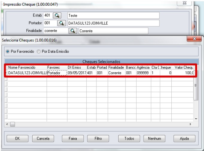Select all cheques with Todos
Viewport: 204px width, 151px height.
coord(129,138)
